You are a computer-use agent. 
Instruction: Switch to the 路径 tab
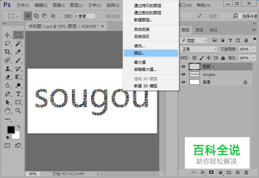[213, 30]
